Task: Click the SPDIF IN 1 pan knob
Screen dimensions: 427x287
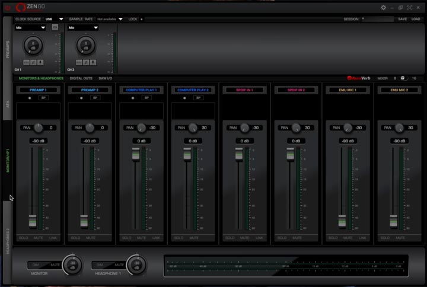Action: (x=244, y=127)
